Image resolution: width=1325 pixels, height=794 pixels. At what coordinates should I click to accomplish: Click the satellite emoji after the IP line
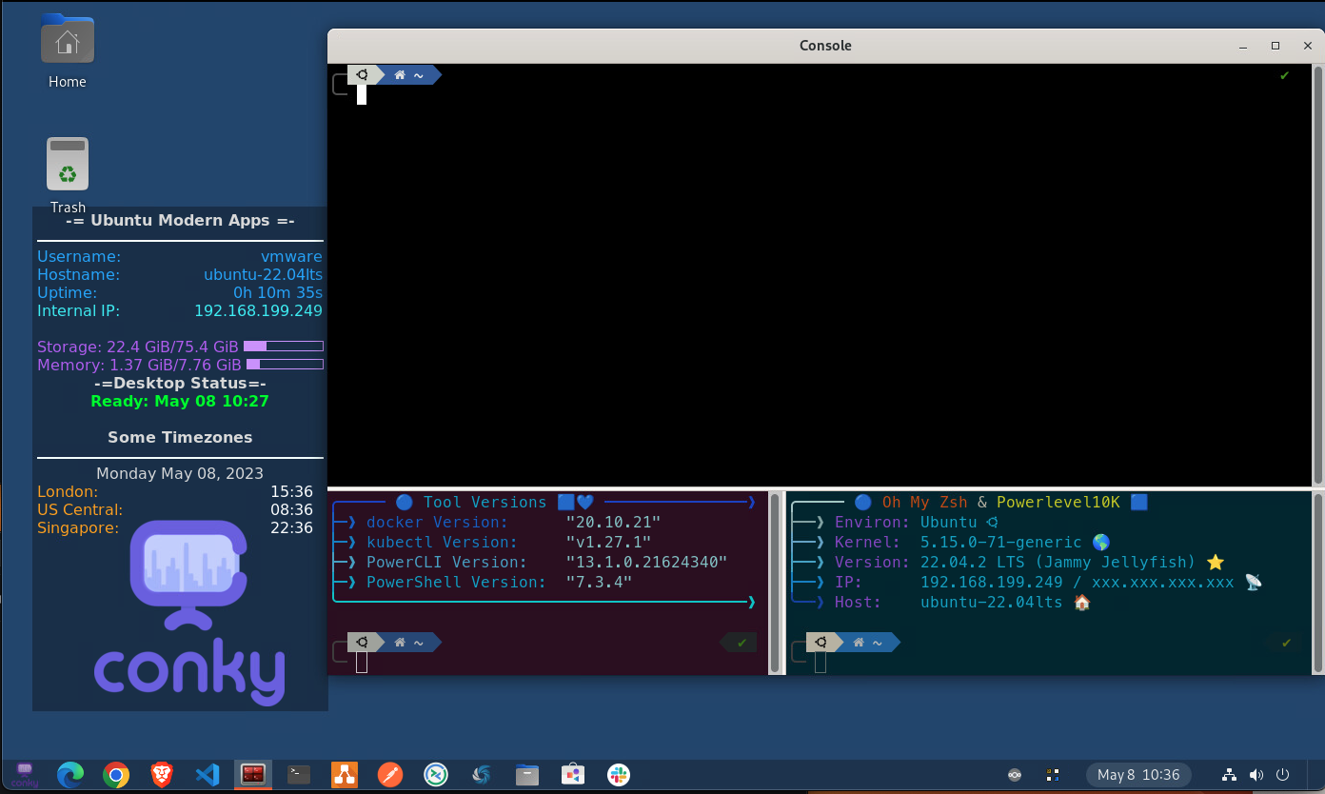(1253, 583)
